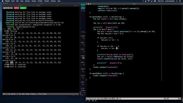Screen dimensions: 183x103
Task: Click the 'let mut result = self.data.clone();' line
Action: (x=110, y=19)
